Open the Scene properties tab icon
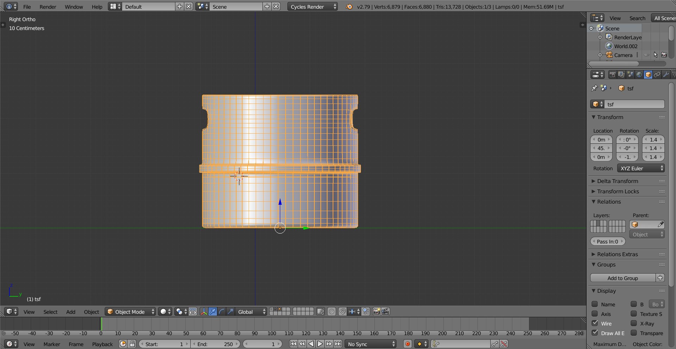The image size is (676, 349). click(630, 75)
